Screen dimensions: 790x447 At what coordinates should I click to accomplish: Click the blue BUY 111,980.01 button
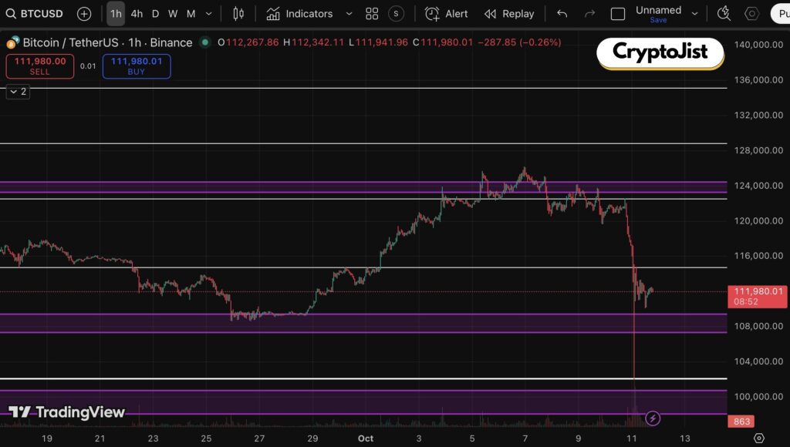click(x=137, y=66)
